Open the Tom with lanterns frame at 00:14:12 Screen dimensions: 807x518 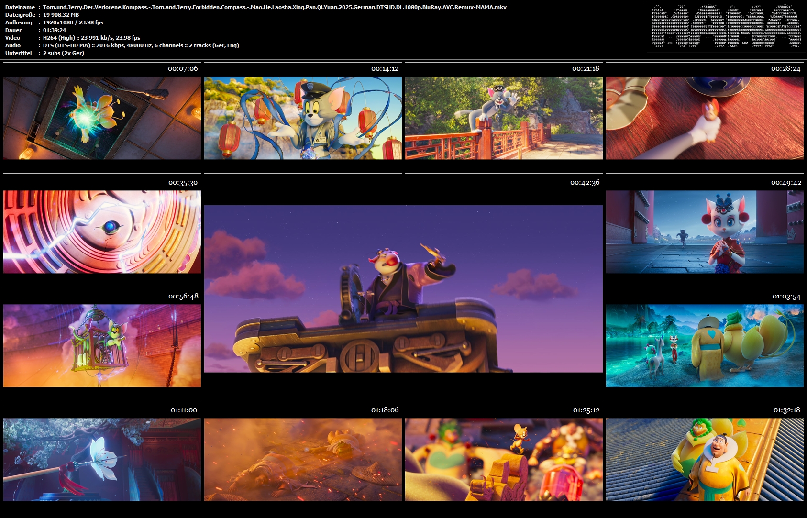303,118
